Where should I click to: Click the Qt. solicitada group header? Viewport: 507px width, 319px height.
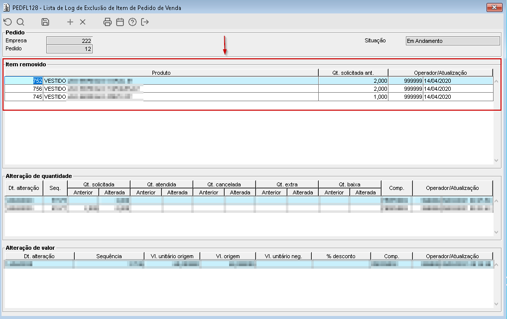point(99,184)
